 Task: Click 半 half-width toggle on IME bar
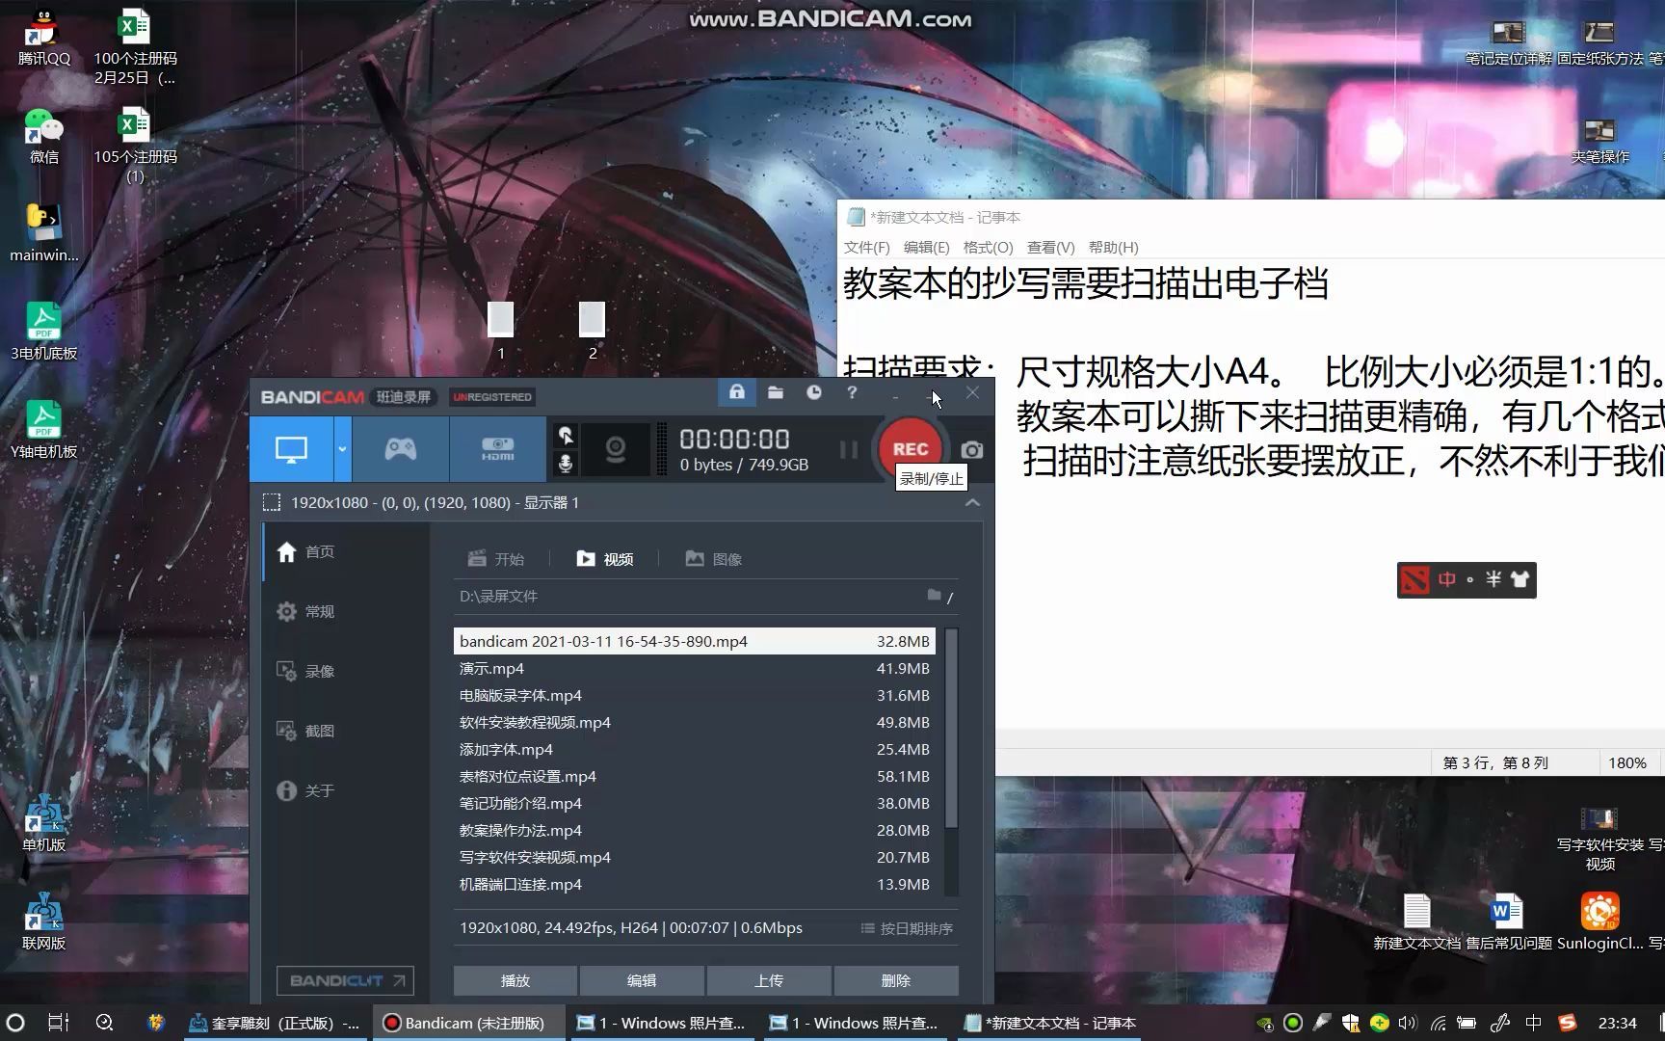[x=1493, y=579]
